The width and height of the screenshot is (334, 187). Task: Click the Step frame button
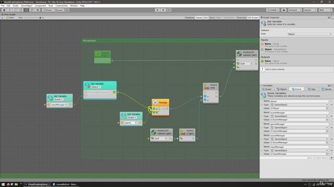169,10
